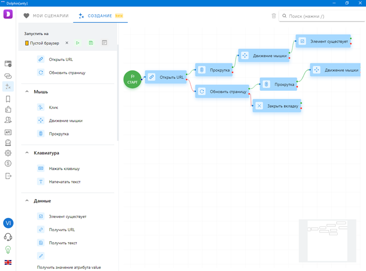
Task: Click the canvas minimap preview
Action: pyautogui.click(x=328, y=240)
